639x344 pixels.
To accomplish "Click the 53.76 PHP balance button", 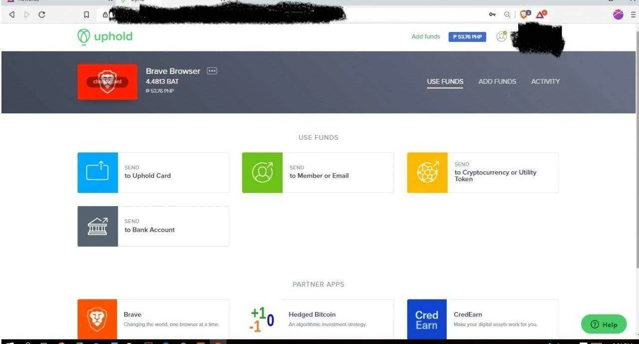I will point(467,37).
